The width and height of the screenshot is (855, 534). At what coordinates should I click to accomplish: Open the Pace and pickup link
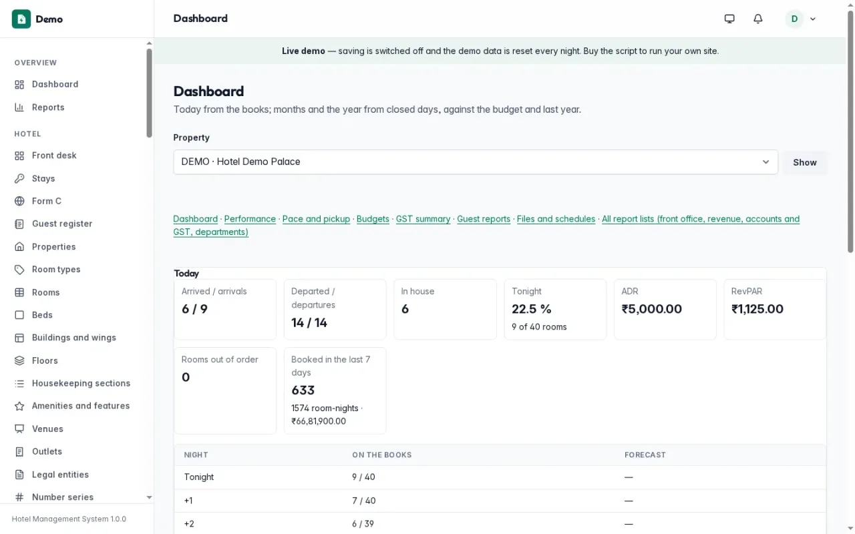point(316,219)
